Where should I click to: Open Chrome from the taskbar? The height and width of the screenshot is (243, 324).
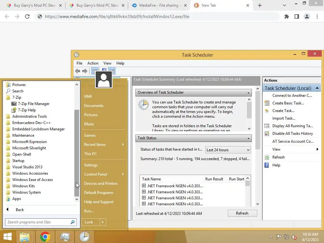45,237
